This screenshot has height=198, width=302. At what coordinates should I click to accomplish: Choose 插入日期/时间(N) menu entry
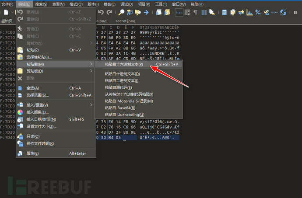tap(56, 119)
